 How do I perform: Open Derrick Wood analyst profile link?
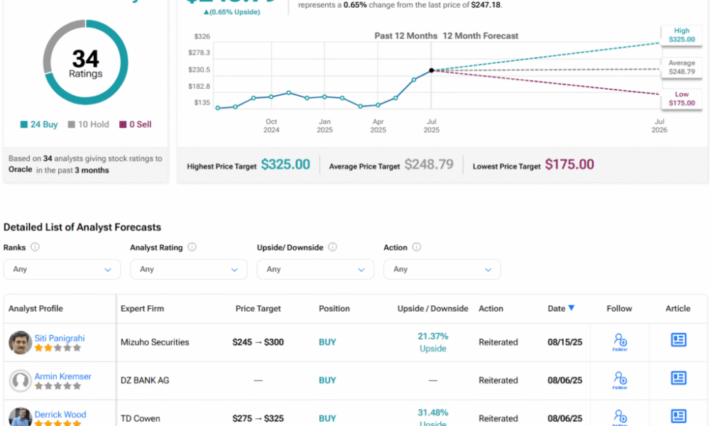(x=60, y=414)
